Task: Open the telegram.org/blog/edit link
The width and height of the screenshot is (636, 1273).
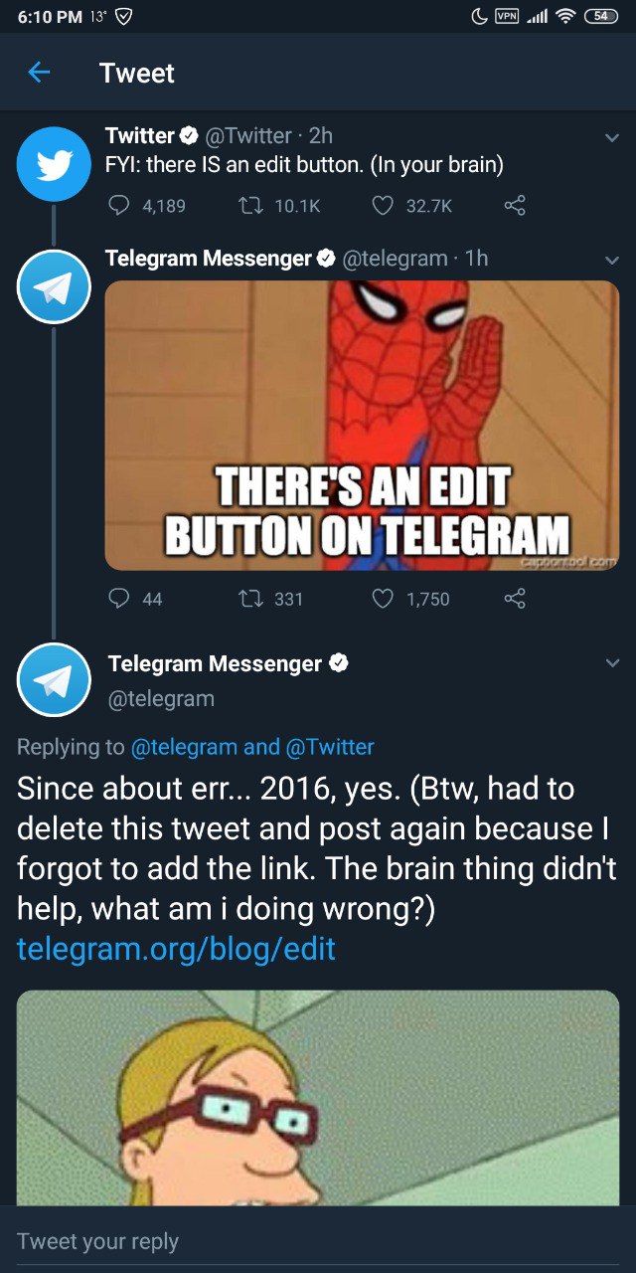Action: (176, 949)
